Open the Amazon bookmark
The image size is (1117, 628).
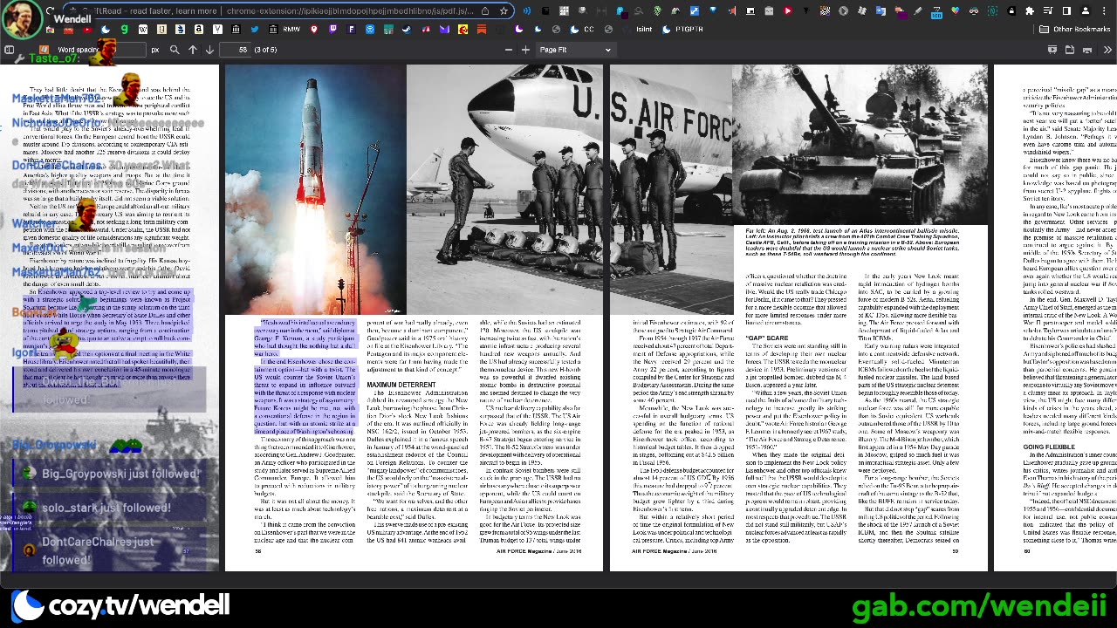pos(199,30)
